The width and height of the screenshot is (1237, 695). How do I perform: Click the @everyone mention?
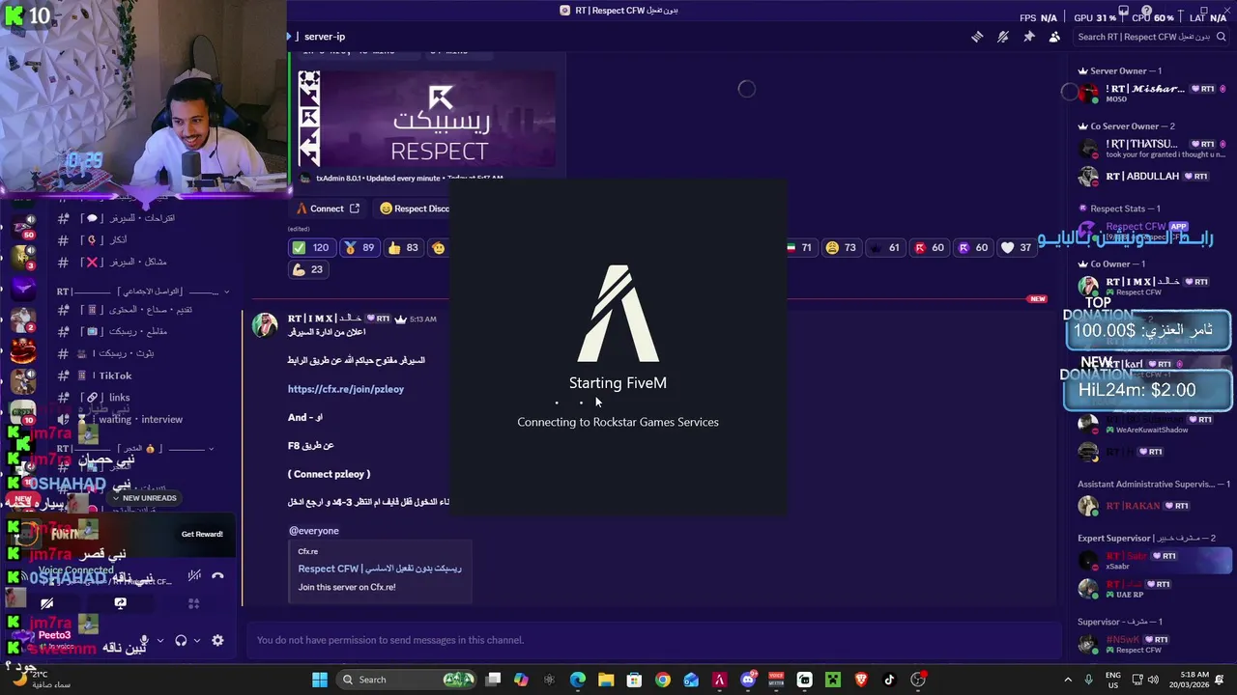coord(314,531)
